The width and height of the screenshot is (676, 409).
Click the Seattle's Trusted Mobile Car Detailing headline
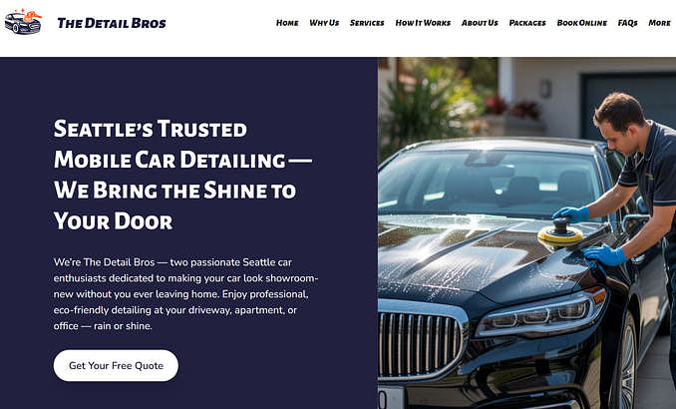pos(182,175)
